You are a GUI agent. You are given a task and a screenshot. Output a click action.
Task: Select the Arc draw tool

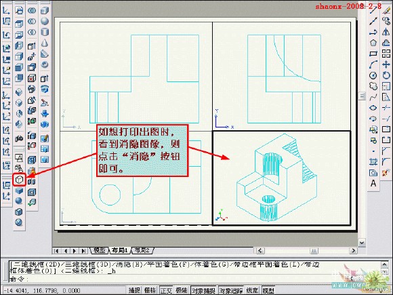tap(373, 64)
